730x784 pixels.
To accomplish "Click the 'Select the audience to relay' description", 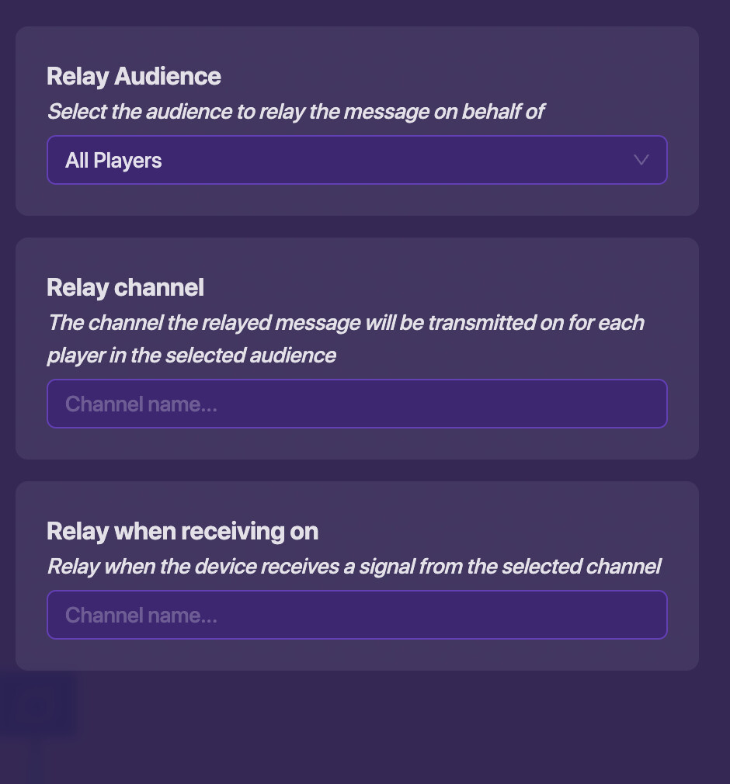I will [x=295, y=112].
